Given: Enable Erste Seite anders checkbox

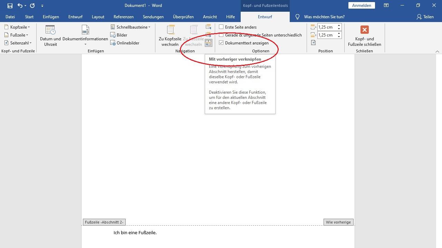Looking at the screenshot, I should (221, 27).
